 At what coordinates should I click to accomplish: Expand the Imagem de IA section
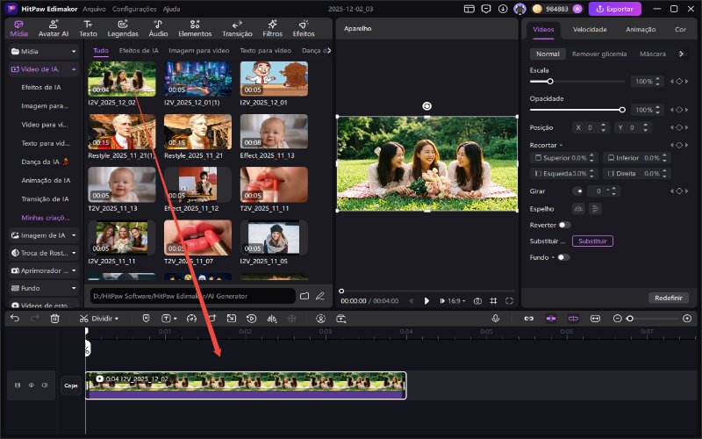click(74, 235)
